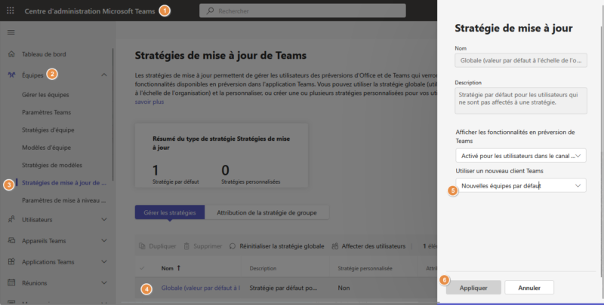Screen dimensions: 604x305
Task: Collapse the Équipes section chevron
Action: pyautogui.click(x=104, y=75)
